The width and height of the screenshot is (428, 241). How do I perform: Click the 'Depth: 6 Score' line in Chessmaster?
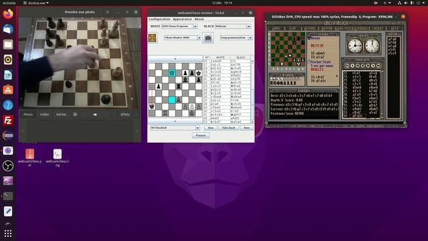(x=287, y=100)
